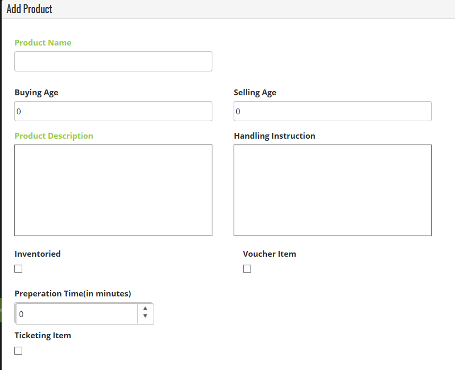455x370 pixels.
Task: Click the Handling Instruction label
Action: [x=274, y=136]
